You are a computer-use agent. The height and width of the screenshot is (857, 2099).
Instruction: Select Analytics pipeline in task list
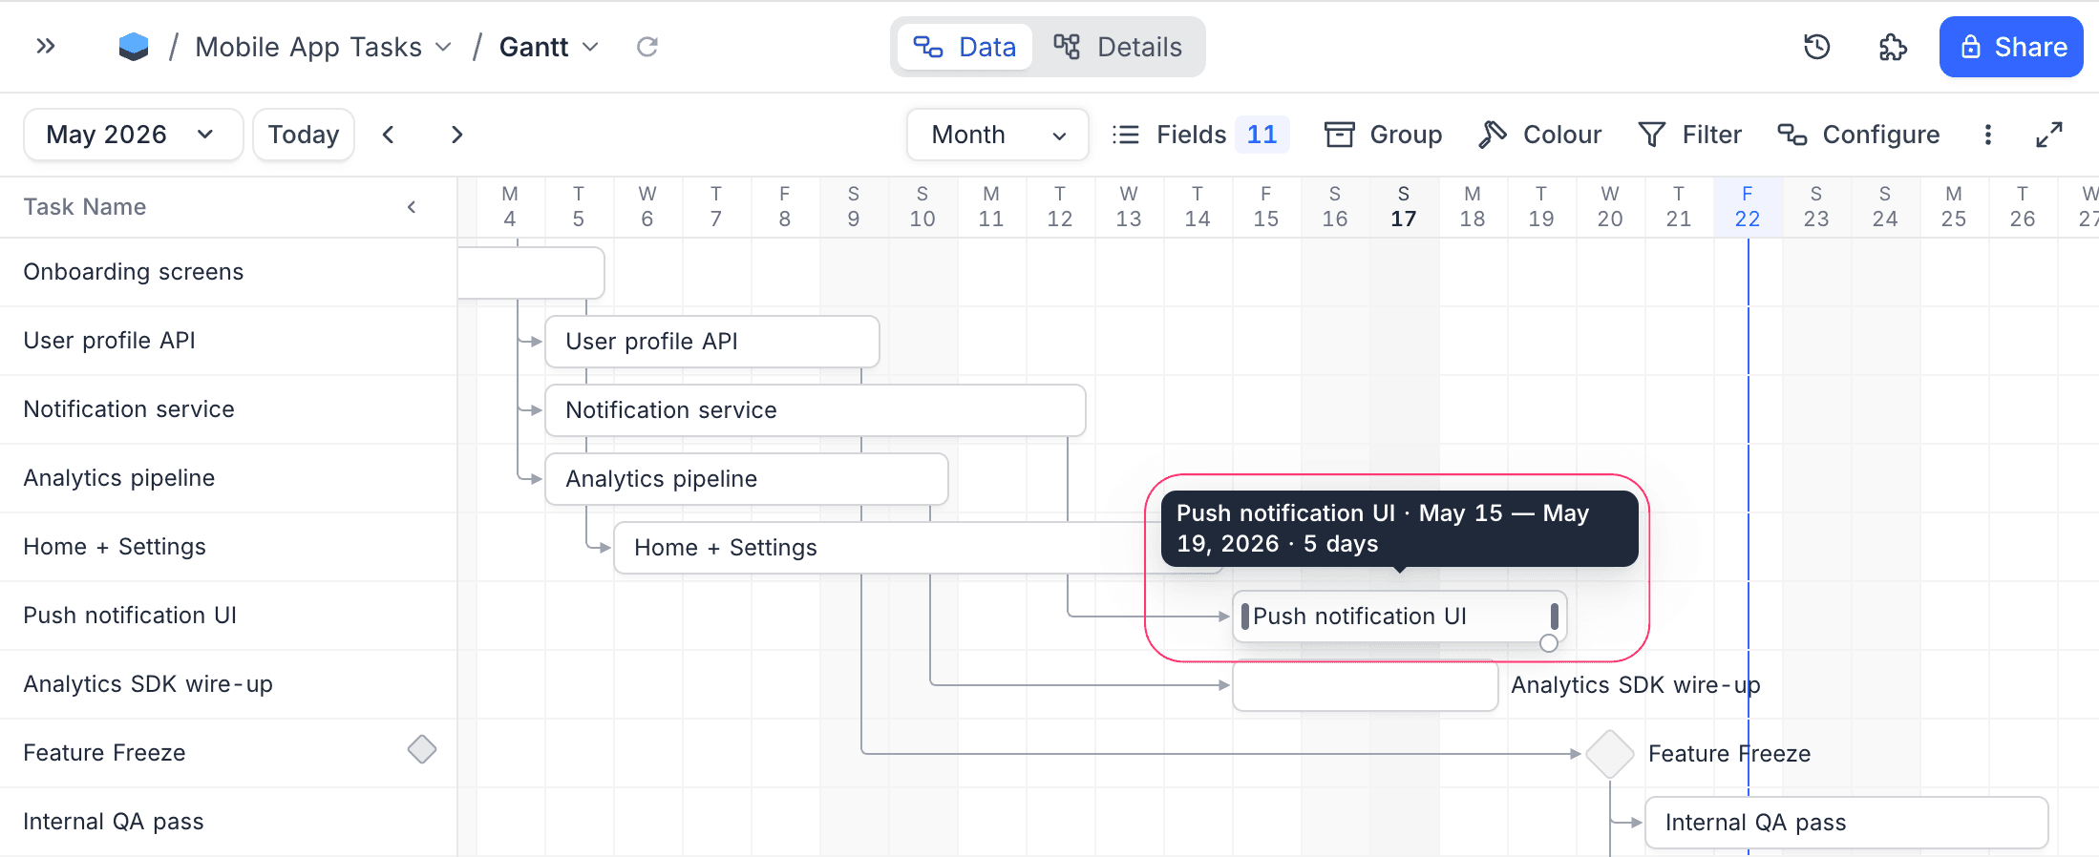(x=119, y=478)
